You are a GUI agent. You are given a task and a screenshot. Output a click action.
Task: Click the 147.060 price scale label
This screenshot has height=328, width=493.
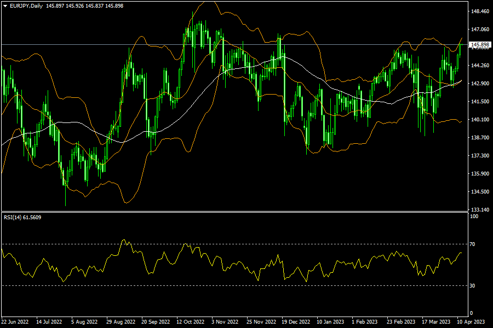click(x=480, y=29)
